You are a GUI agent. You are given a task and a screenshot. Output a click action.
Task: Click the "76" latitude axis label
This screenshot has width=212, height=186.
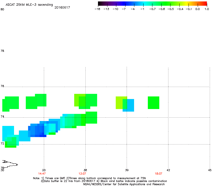click(2, 86)
